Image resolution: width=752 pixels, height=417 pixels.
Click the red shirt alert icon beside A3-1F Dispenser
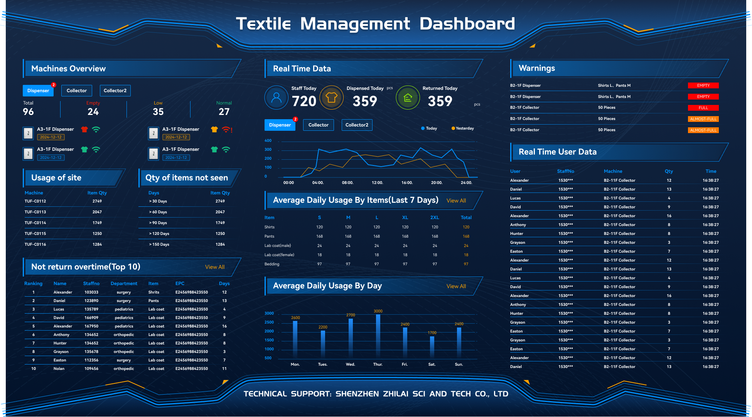coord(84,129)
